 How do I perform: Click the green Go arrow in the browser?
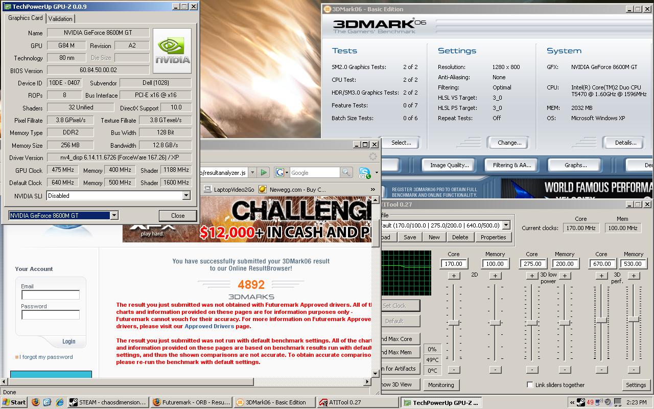264,172
